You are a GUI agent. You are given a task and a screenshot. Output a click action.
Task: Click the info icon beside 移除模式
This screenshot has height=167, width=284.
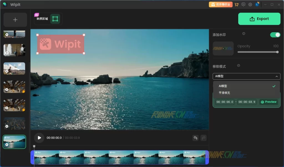click(239, 66)
